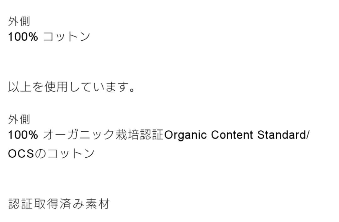Click the OCS abbreviation
The height and width of the screenshot is (222, 339).
(x=21, y=154)
